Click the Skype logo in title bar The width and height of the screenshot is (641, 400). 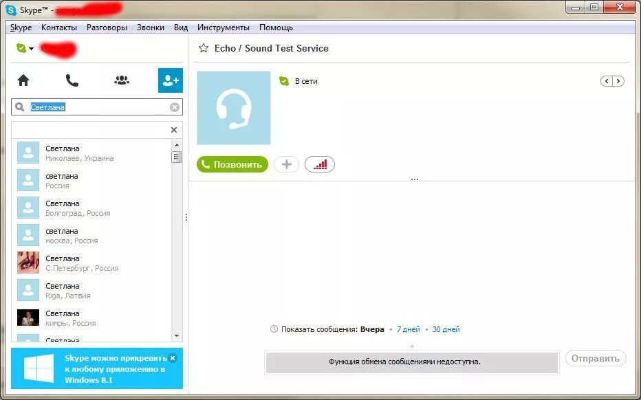pos(11,10)
